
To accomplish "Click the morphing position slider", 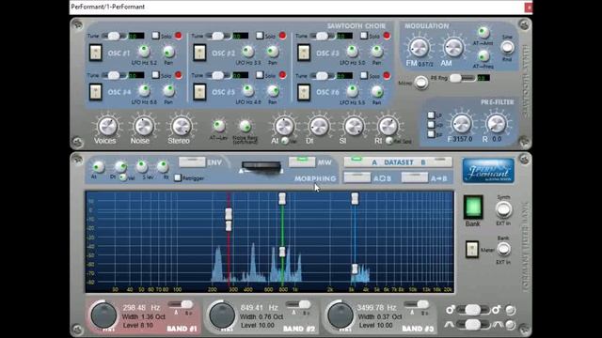I will click(x=261, y=168).
